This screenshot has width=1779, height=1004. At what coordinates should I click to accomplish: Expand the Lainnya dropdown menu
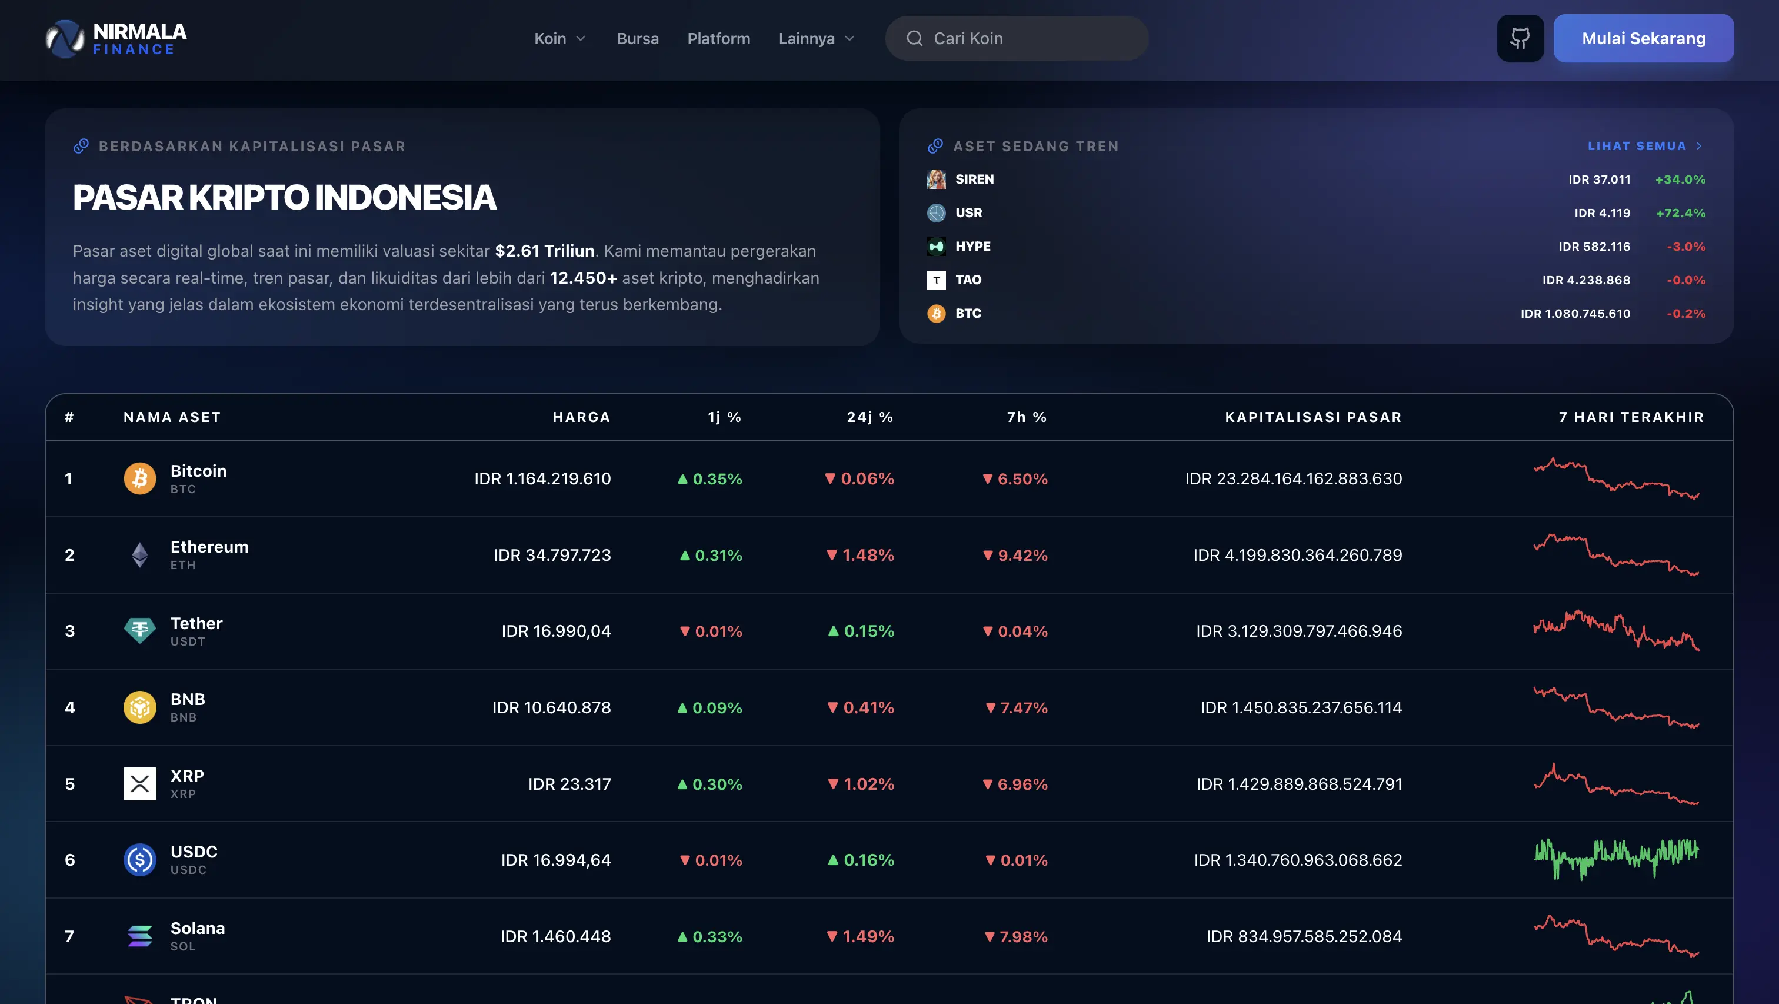pyautogui.click(x=817, y=39)
